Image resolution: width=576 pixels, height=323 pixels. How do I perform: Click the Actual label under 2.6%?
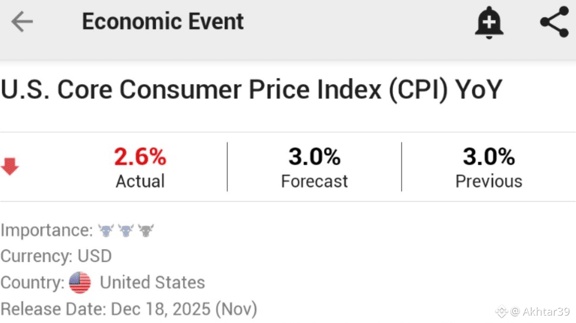tap(140, 181)
